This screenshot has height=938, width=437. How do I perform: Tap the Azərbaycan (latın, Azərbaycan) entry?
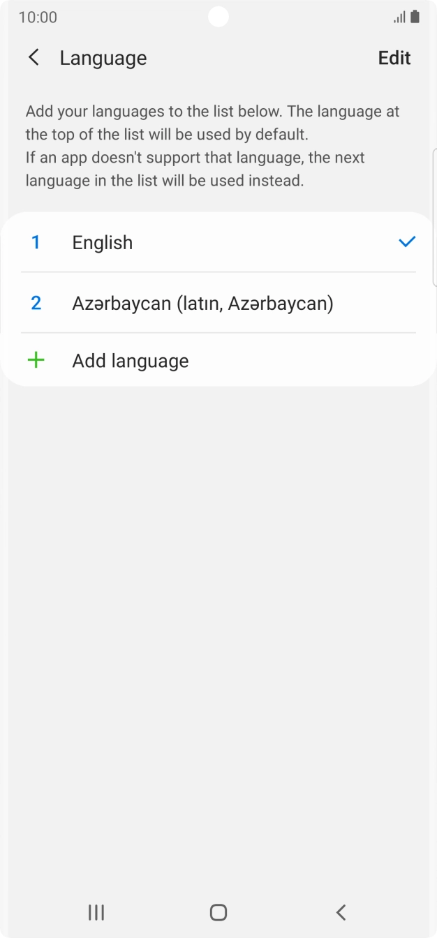tap(203, 303)
